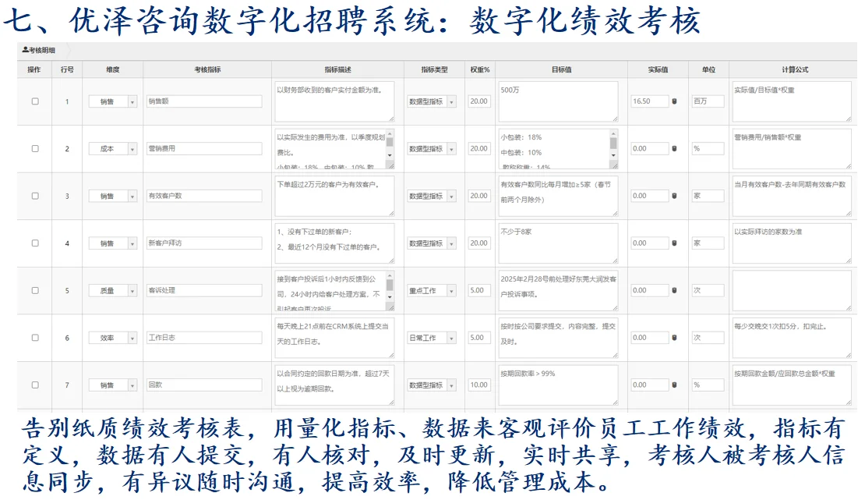This screenshot has height=500, width=858.
Task: Click the 权重% field showing 20.00 in row 1
Action: coord(478,100)
